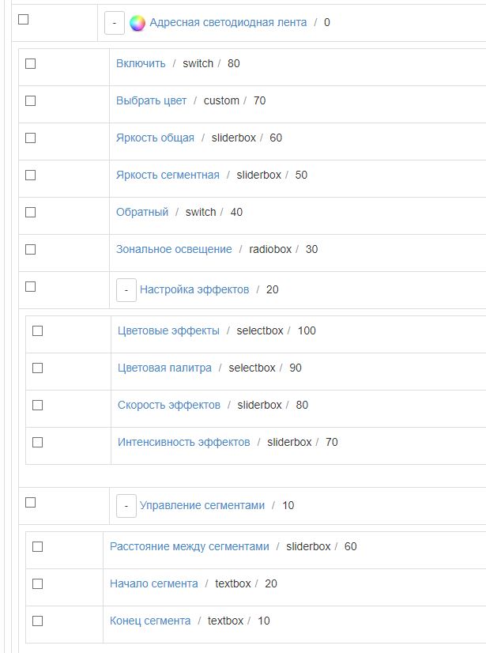Click the color wheel icon beside Адресная светодиодная лента
This screenshot has width=486, height=653.
tap(138, 23)
